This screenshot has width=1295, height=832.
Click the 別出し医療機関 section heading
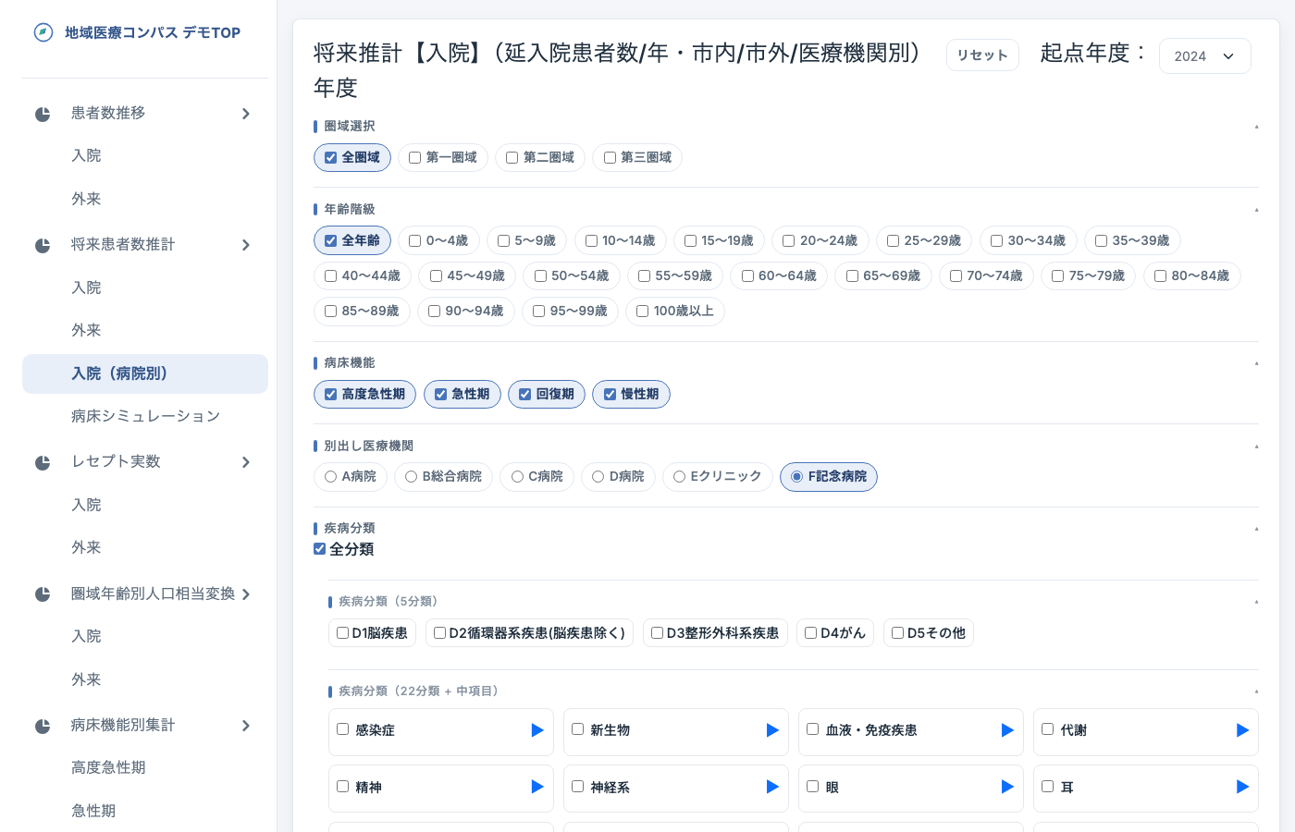(369, 447)
